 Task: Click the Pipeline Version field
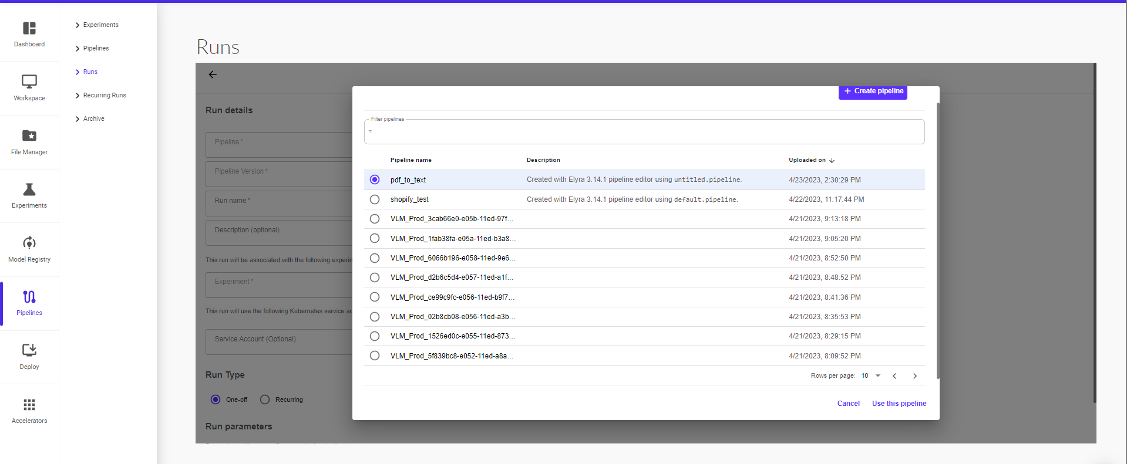tap(279, 174)
